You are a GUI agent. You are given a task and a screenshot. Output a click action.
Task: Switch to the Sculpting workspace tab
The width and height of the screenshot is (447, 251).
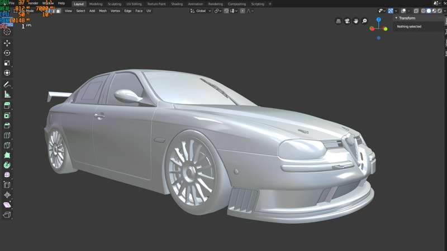[114, 4]
